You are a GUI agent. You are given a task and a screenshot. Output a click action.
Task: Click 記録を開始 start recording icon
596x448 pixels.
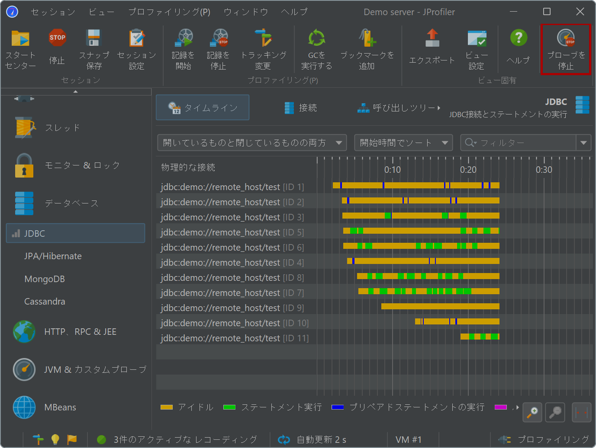tap(184, 38)
